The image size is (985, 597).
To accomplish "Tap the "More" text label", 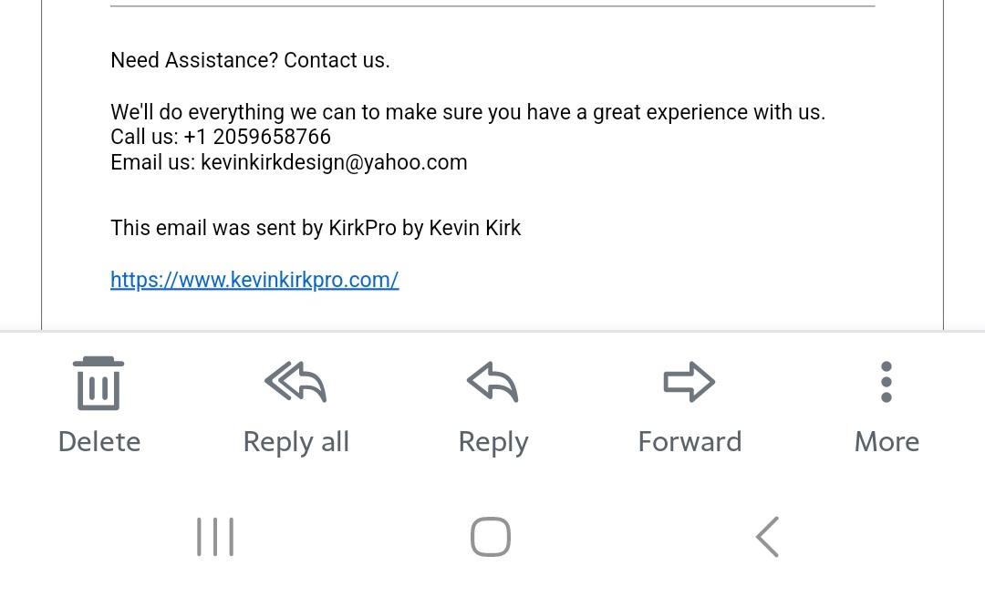I will pos(886,442).
